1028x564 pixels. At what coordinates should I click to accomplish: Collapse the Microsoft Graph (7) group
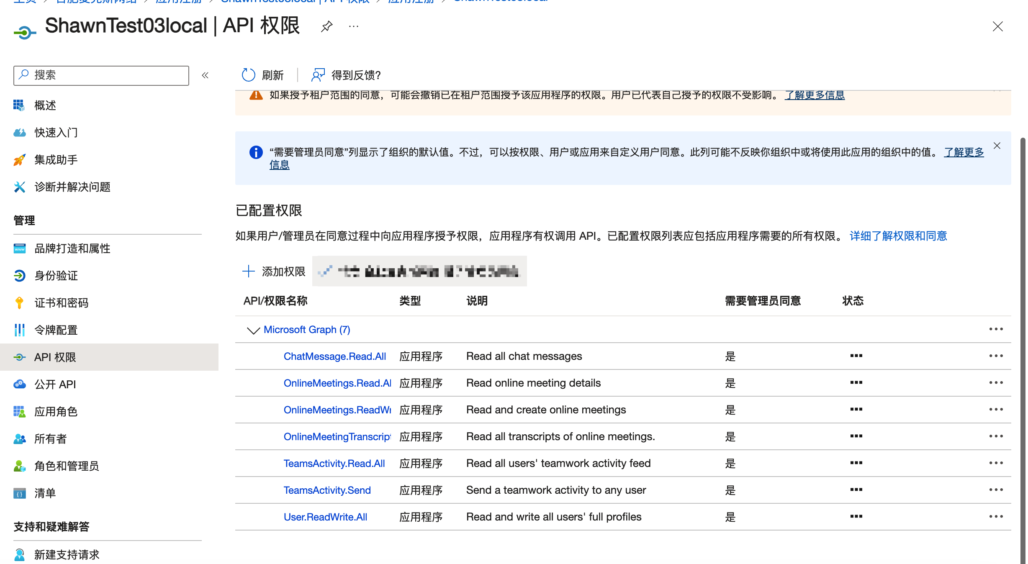[x=253, y=330]
